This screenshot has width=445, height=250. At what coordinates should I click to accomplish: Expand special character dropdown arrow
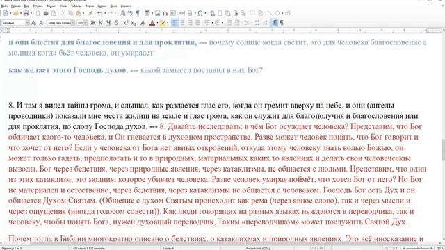[205, 14]
